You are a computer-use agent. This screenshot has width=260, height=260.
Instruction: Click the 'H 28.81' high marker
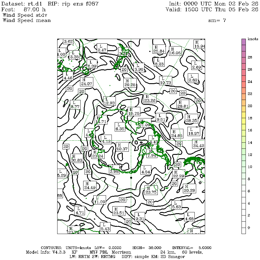point(183,104)
